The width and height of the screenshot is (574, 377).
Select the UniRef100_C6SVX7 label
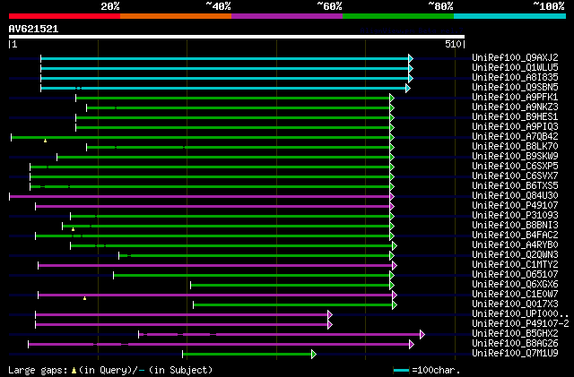pos(515,176)
